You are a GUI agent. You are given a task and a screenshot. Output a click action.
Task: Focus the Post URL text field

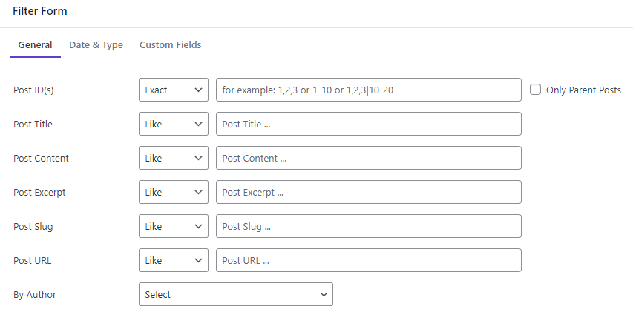pos(369,260)
